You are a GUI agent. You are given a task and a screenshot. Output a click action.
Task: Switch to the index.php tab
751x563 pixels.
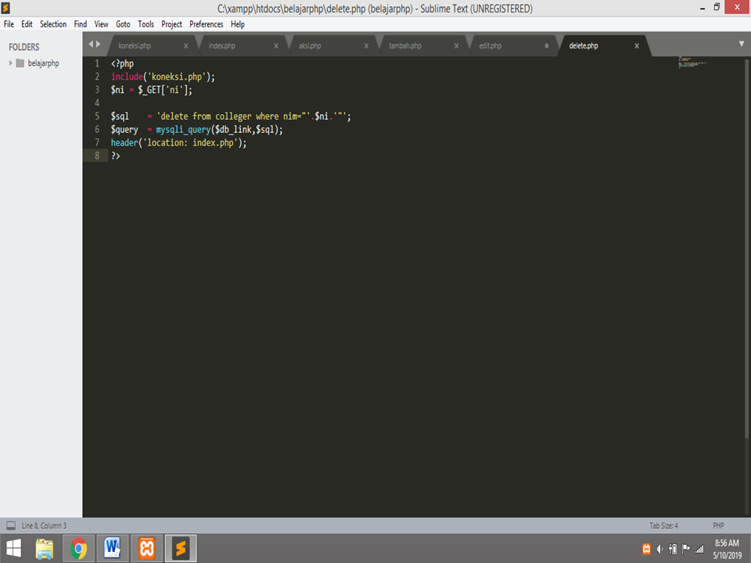pos(221,45)
